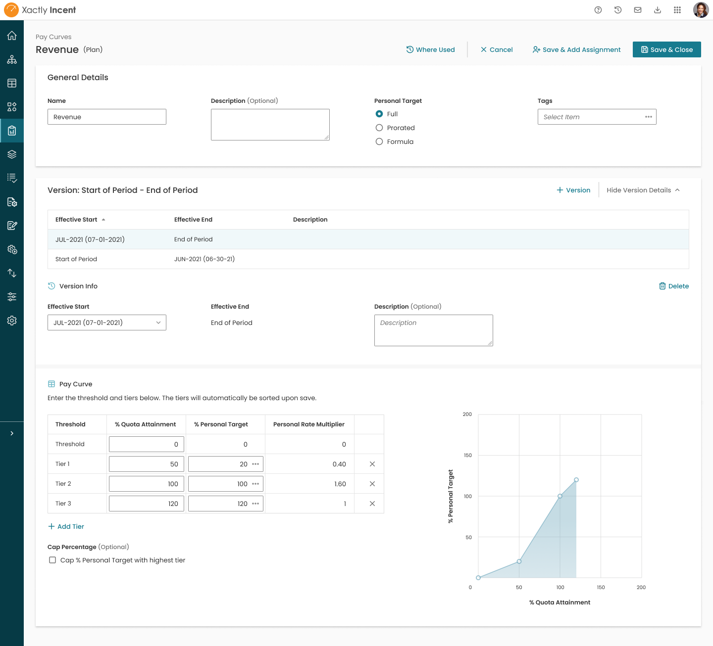
Task: Click Where Used in the header
Action: pyautogui.click(x=430, y=49)
